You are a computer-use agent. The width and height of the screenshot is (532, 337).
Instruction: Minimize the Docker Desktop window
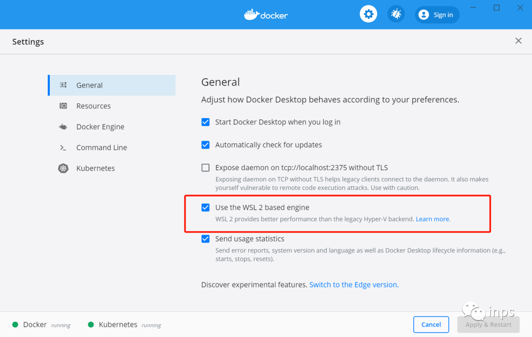pos(473,7)
